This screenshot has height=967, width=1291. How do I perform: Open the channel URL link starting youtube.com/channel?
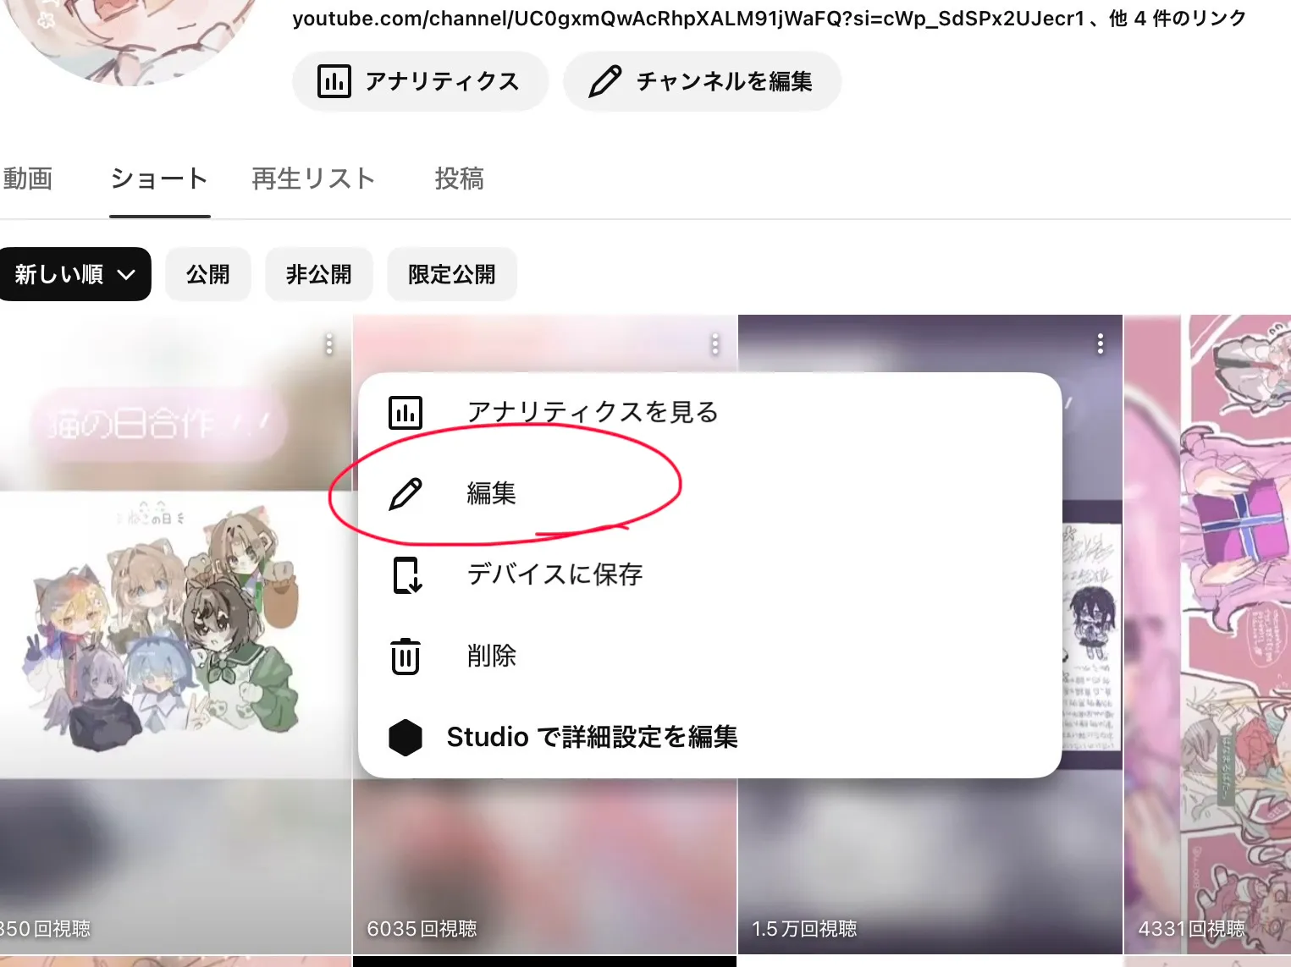[x=688, y=19]
